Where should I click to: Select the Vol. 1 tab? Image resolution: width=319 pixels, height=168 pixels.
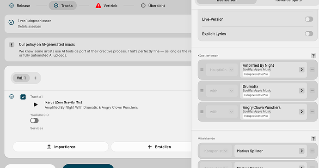21,78
